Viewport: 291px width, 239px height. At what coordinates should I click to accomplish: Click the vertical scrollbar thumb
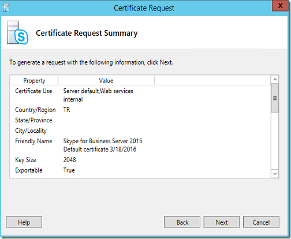(275, 98)
